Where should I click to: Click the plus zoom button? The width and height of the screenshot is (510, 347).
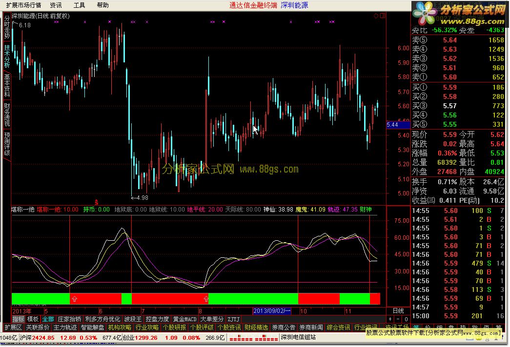[x=390, y=319]
